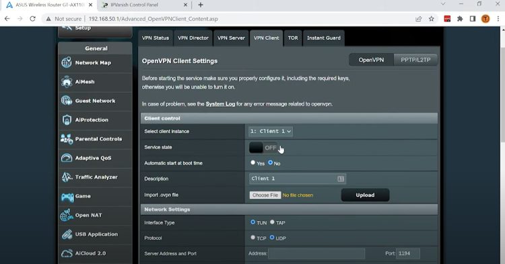Select No for automatic start at boot
505x264 pixels.
pos(270,163)
